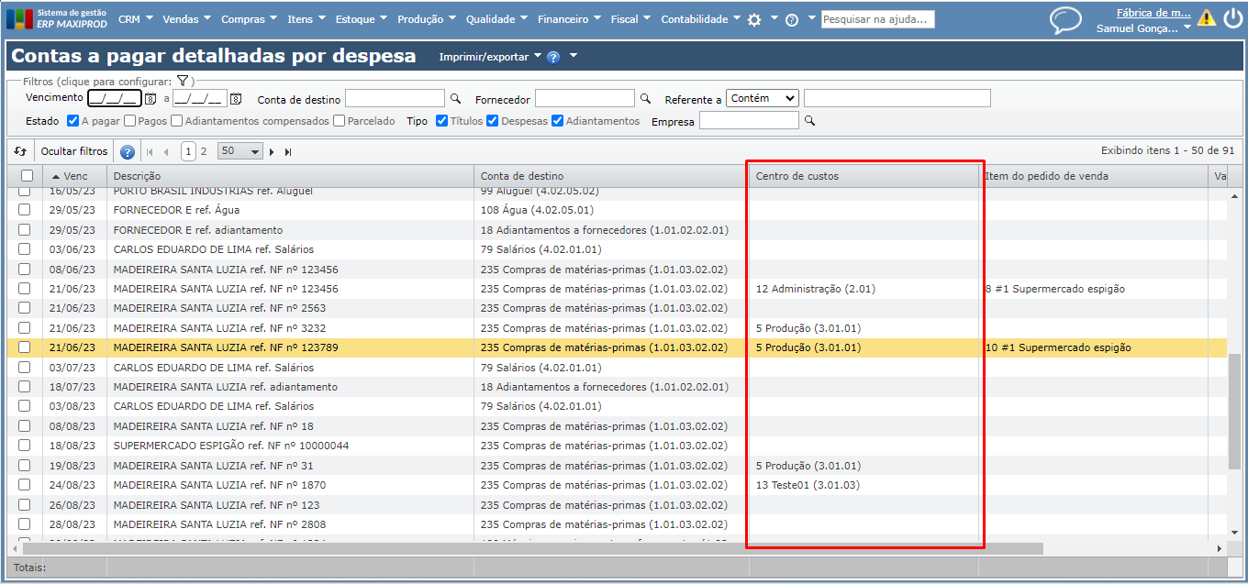Select all rows with header checkbox
The height and width of the screenshot is (584, 1248).
click(x=28, y=176)
